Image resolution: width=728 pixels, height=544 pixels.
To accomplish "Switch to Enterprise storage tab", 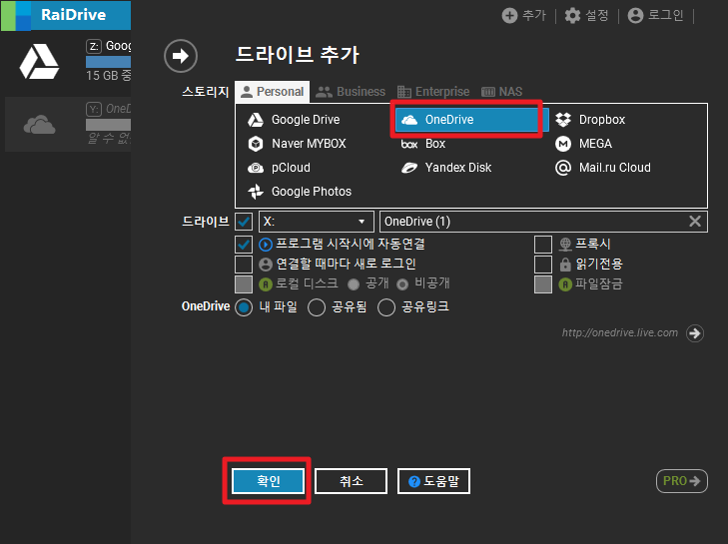I will click(x=433, y=92).
